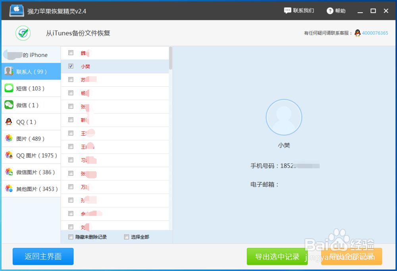
Task: Enable the 隐藏未删除记录 option
Action: 71,237
